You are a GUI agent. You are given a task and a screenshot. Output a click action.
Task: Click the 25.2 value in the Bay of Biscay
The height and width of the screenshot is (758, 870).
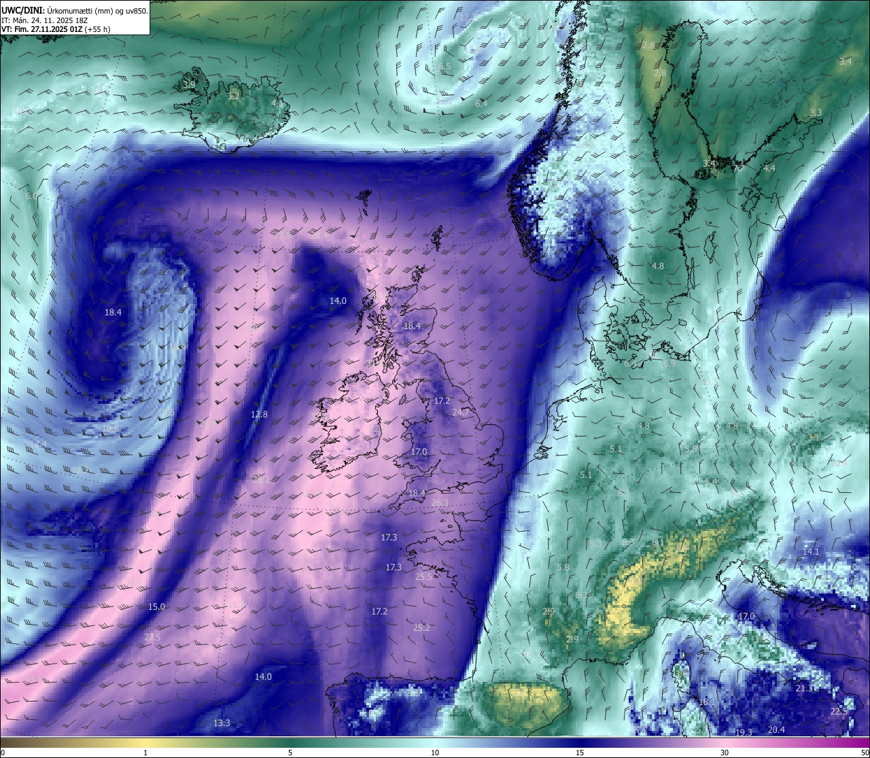click(421, 627)
